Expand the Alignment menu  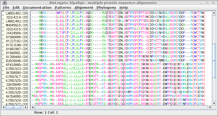point(84,8)
